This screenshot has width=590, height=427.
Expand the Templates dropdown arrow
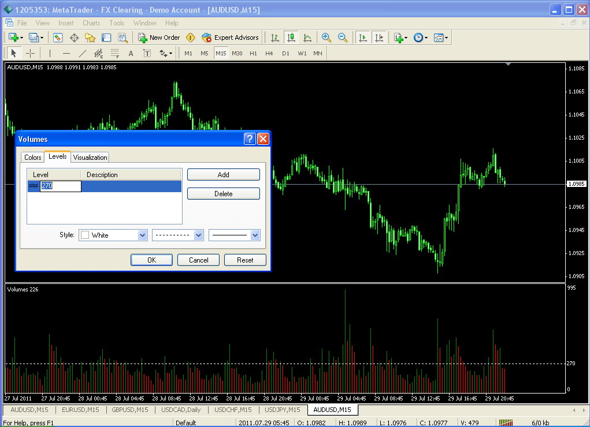pos(446,38)
